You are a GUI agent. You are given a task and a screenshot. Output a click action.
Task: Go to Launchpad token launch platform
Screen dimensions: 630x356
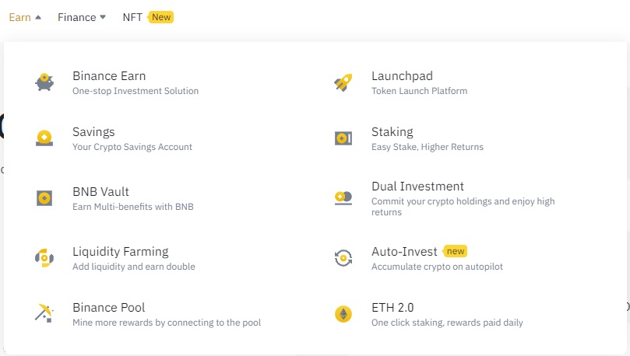tap(402, 76)
